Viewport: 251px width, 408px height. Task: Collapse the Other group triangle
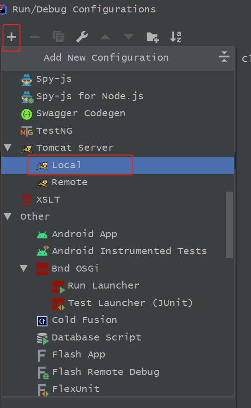(x=8, y=216)
